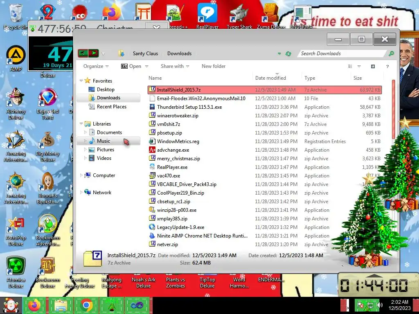Expand the Pictures library node
The width and height of the screenshot is (419, 314).
point(85,150)
